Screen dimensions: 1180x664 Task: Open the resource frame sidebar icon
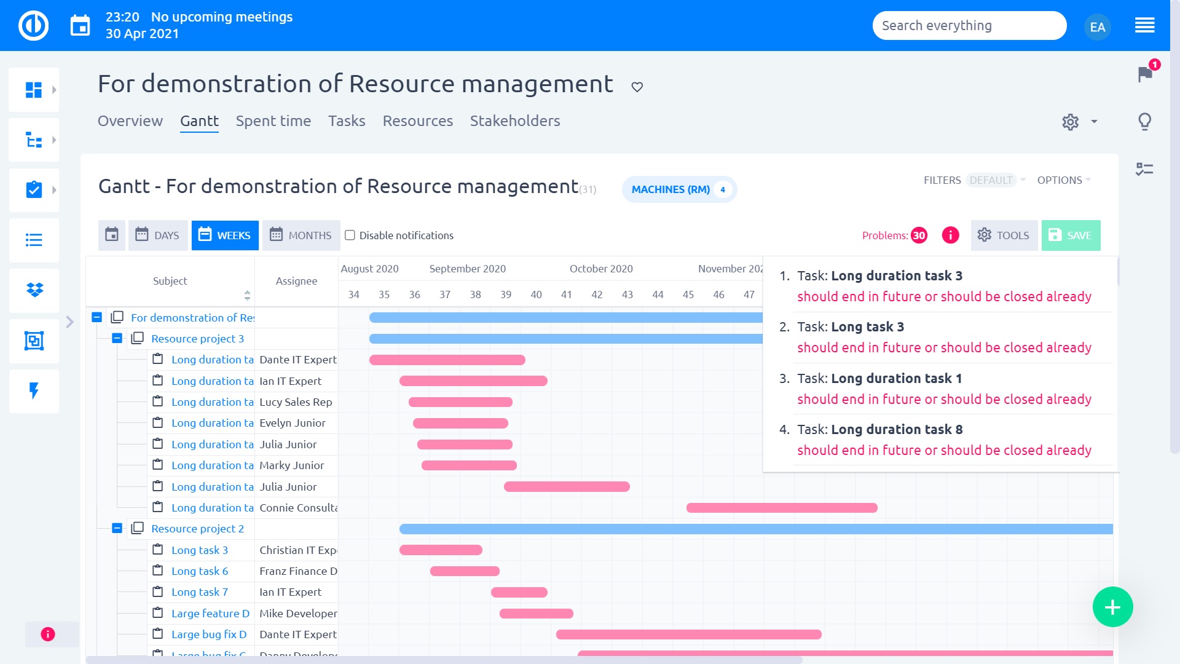34,340
